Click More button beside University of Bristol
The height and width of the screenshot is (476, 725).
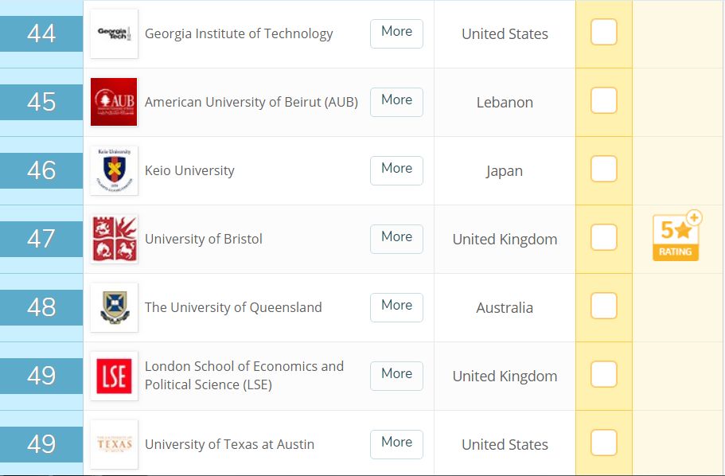(396, 239)
